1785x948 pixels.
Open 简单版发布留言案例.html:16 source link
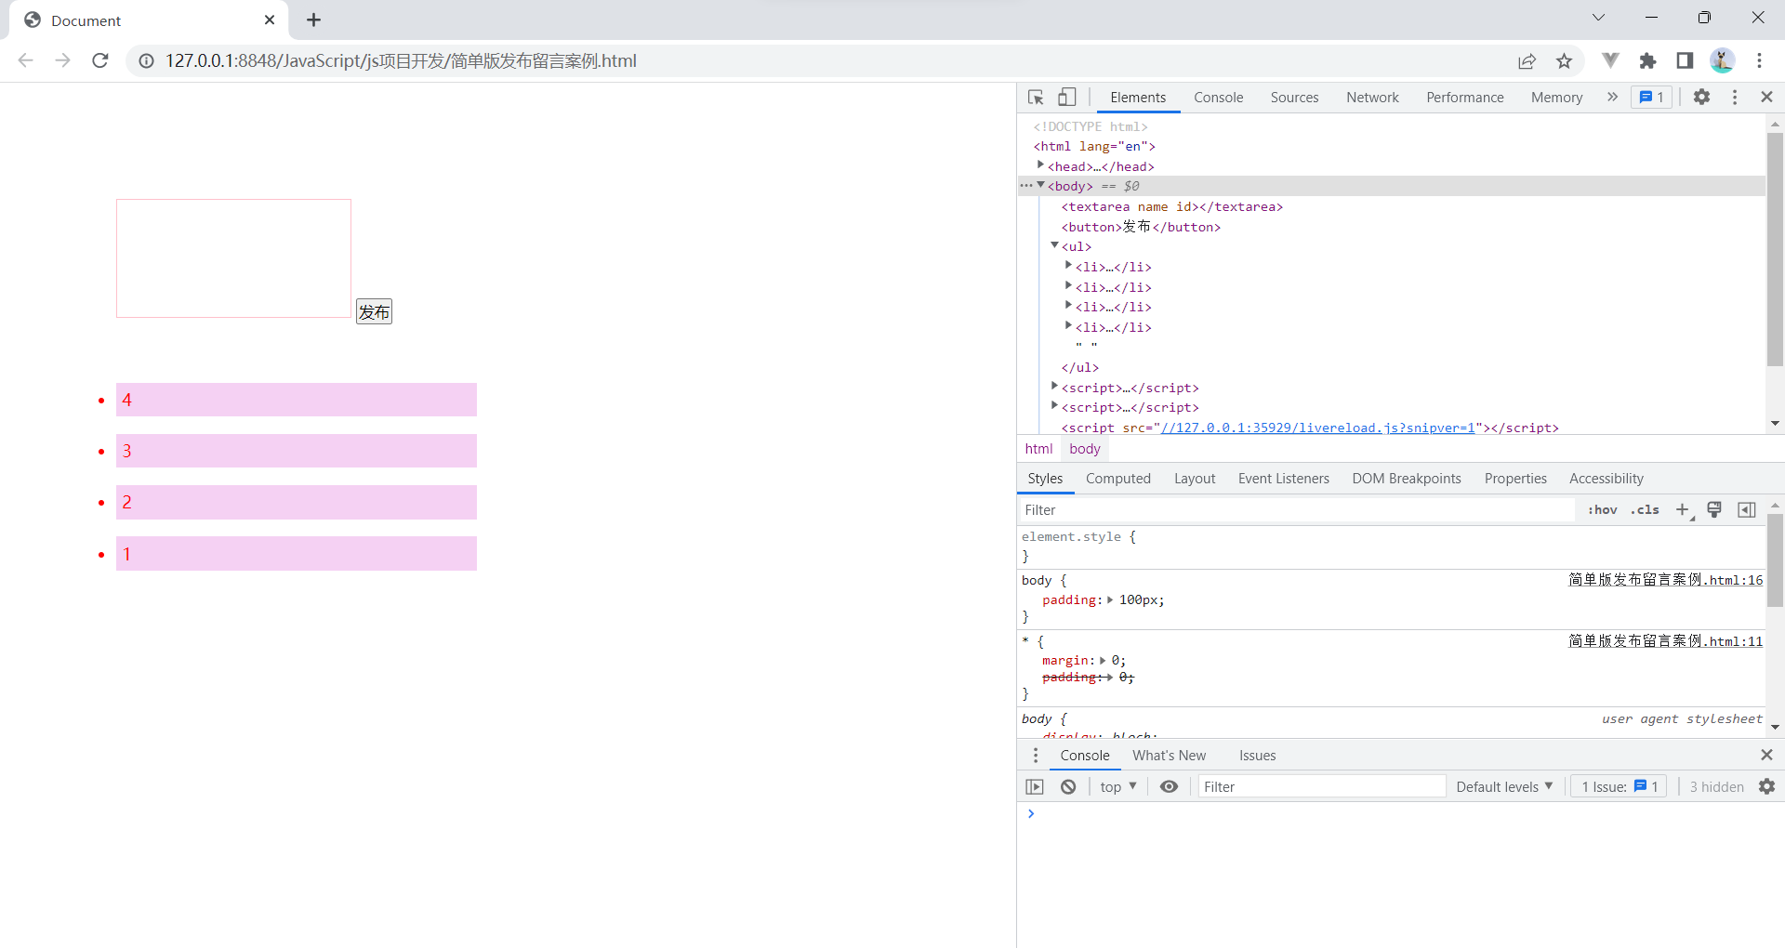[x=1665, y=580]
